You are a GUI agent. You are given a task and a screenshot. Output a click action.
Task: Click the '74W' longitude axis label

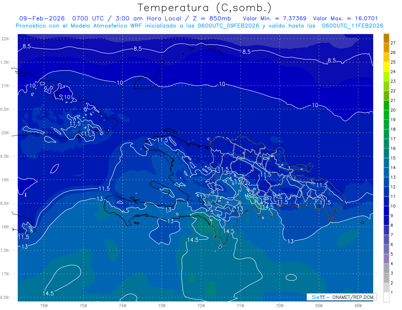pyautogui.click(x=123, y=305)
